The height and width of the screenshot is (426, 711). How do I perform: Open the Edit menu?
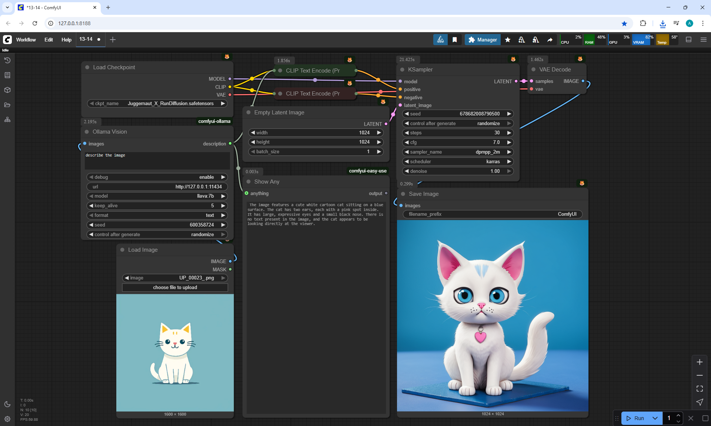[x=49, y=40]
